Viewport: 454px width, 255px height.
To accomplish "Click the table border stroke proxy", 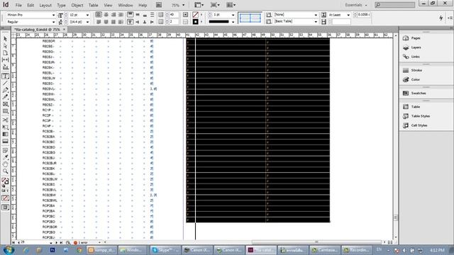I will [250, 18].
